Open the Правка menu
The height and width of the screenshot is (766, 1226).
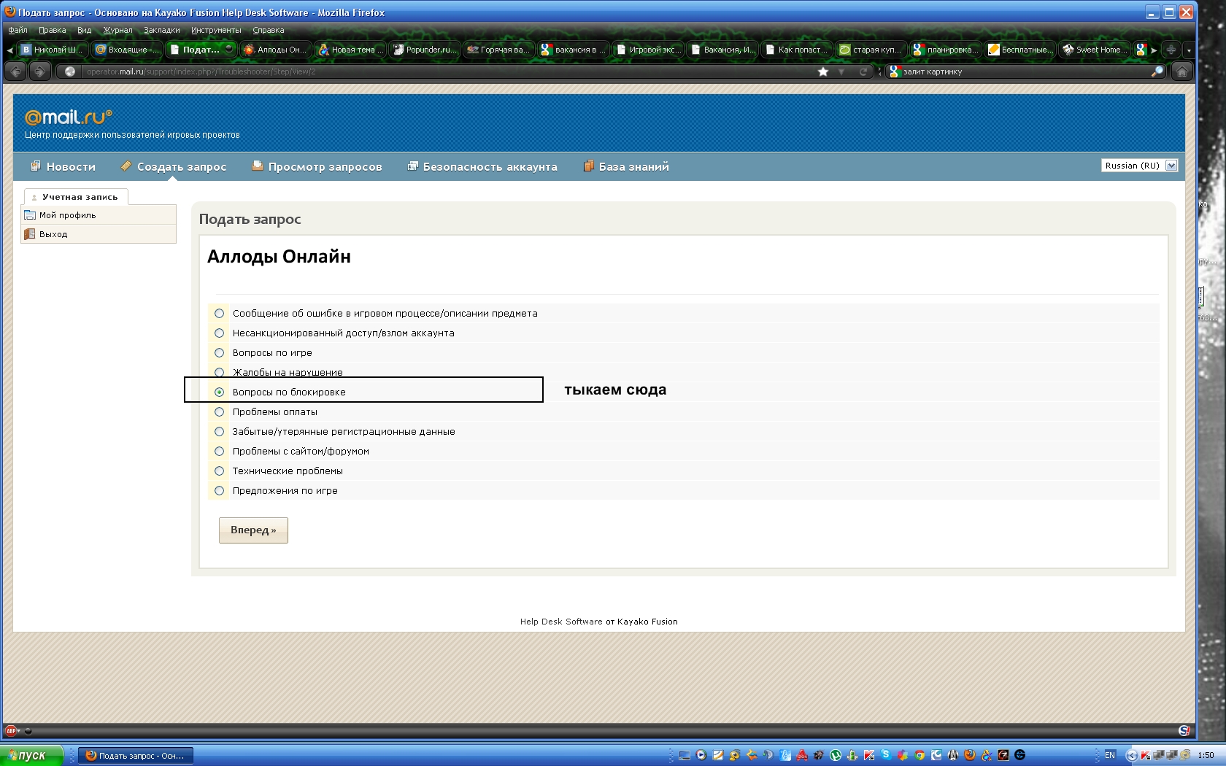[x=52, y=30]
